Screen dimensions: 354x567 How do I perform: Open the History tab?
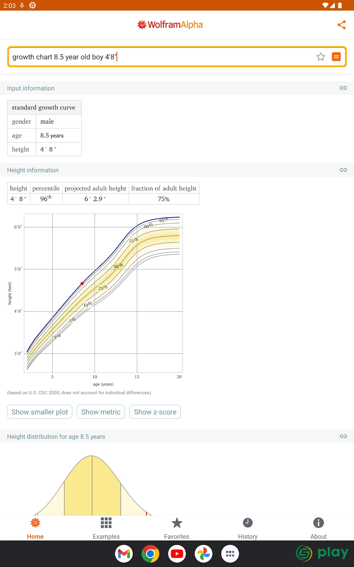coord(248,528)
